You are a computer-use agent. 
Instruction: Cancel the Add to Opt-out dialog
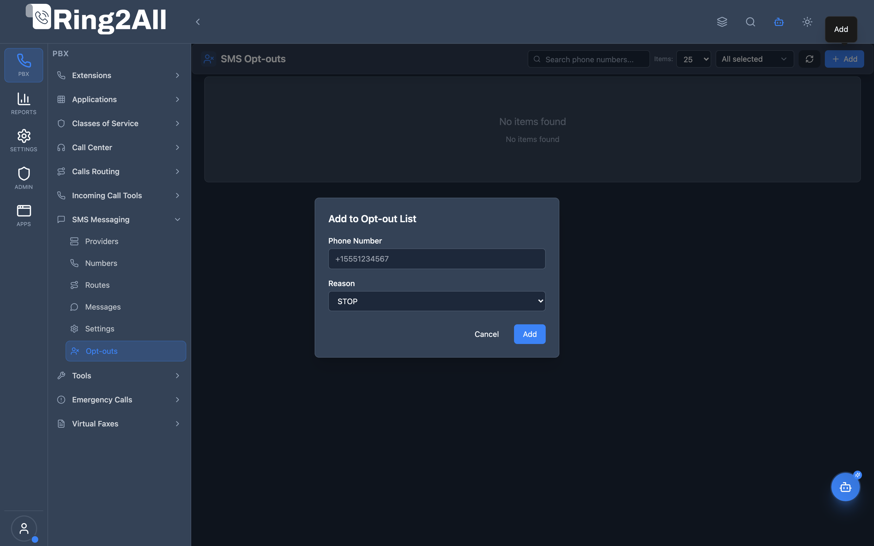click(x=486, y=334)
